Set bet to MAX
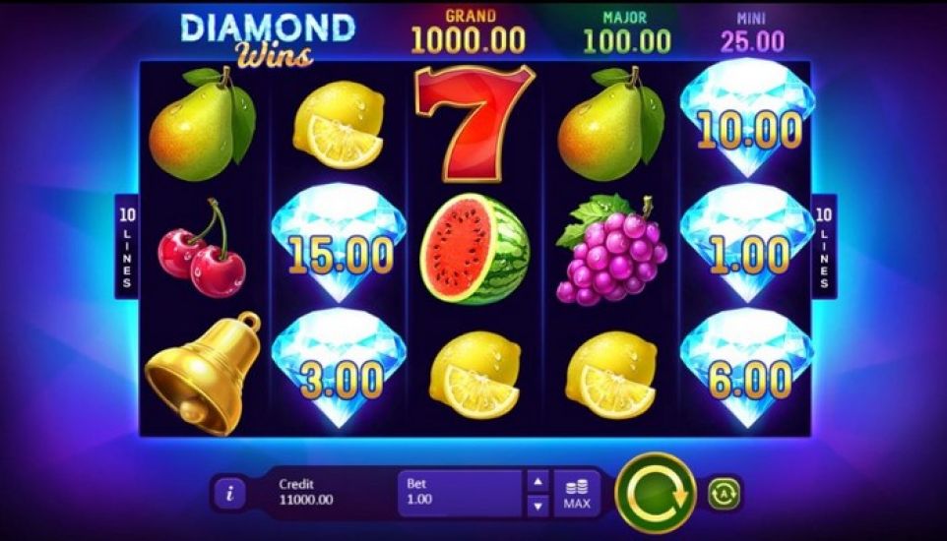The width and height of the screenshot is (947, 541). (577, 494)
